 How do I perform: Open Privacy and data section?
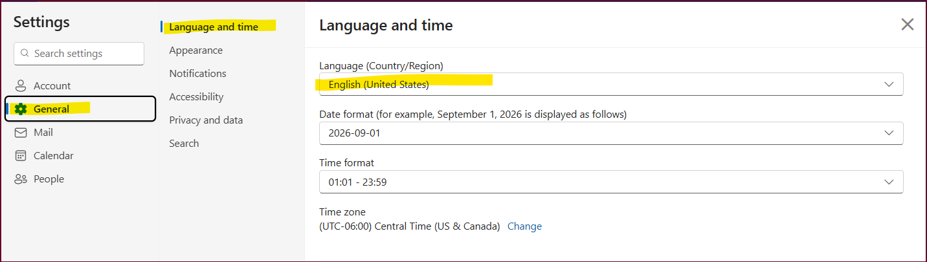point(206,120)
